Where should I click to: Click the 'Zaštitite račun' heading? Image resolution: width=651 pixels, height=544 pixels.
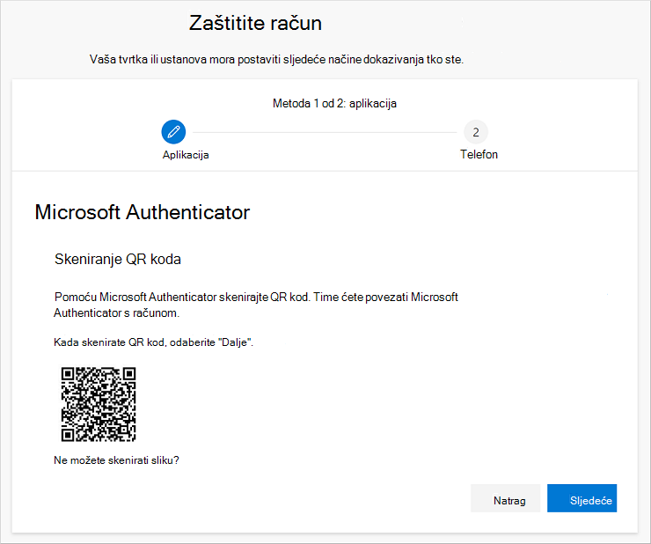[255, 23]
